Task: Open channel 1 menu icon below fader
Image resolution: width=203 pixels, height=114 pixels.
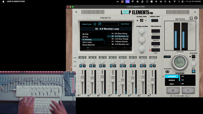Action: click(x=78, y=96)
